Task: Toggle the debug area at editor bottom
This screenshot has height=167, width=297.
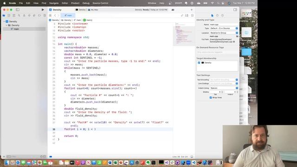Action: [x=192, y=157]
